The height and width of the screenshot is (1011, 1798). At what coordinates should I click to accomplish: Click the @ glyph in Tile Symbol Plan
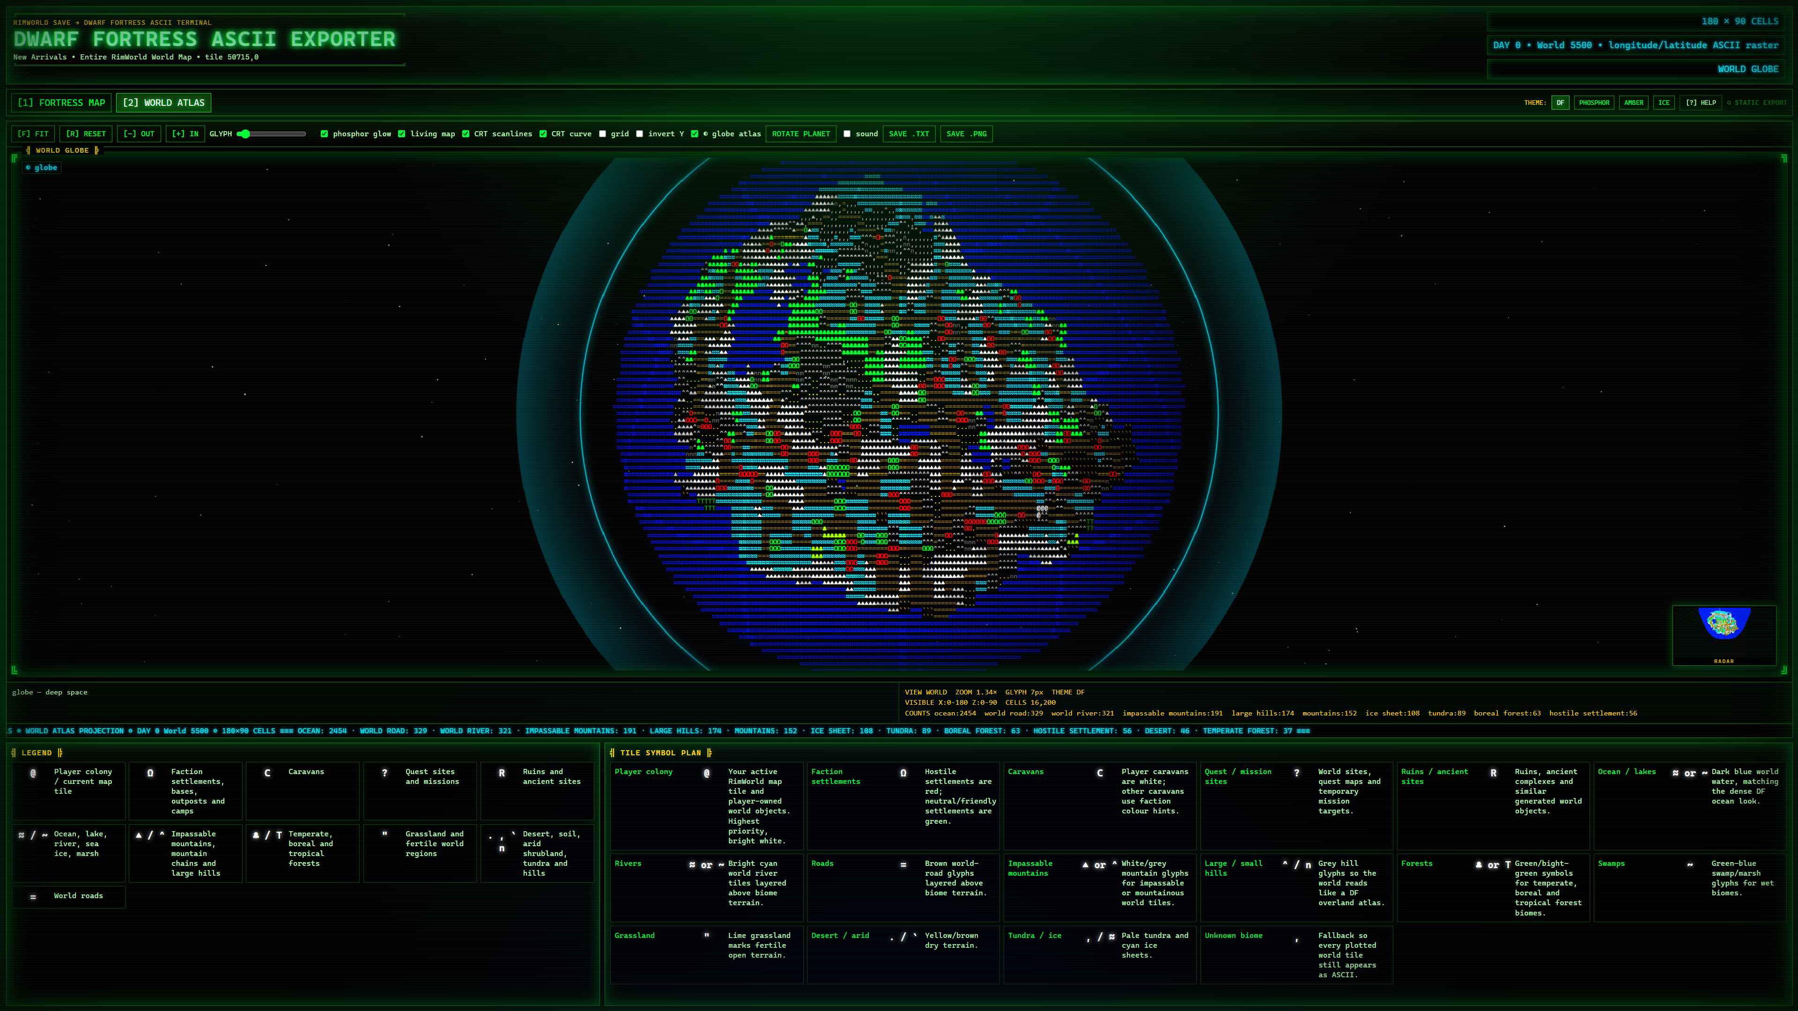click(x=706, y=772)
